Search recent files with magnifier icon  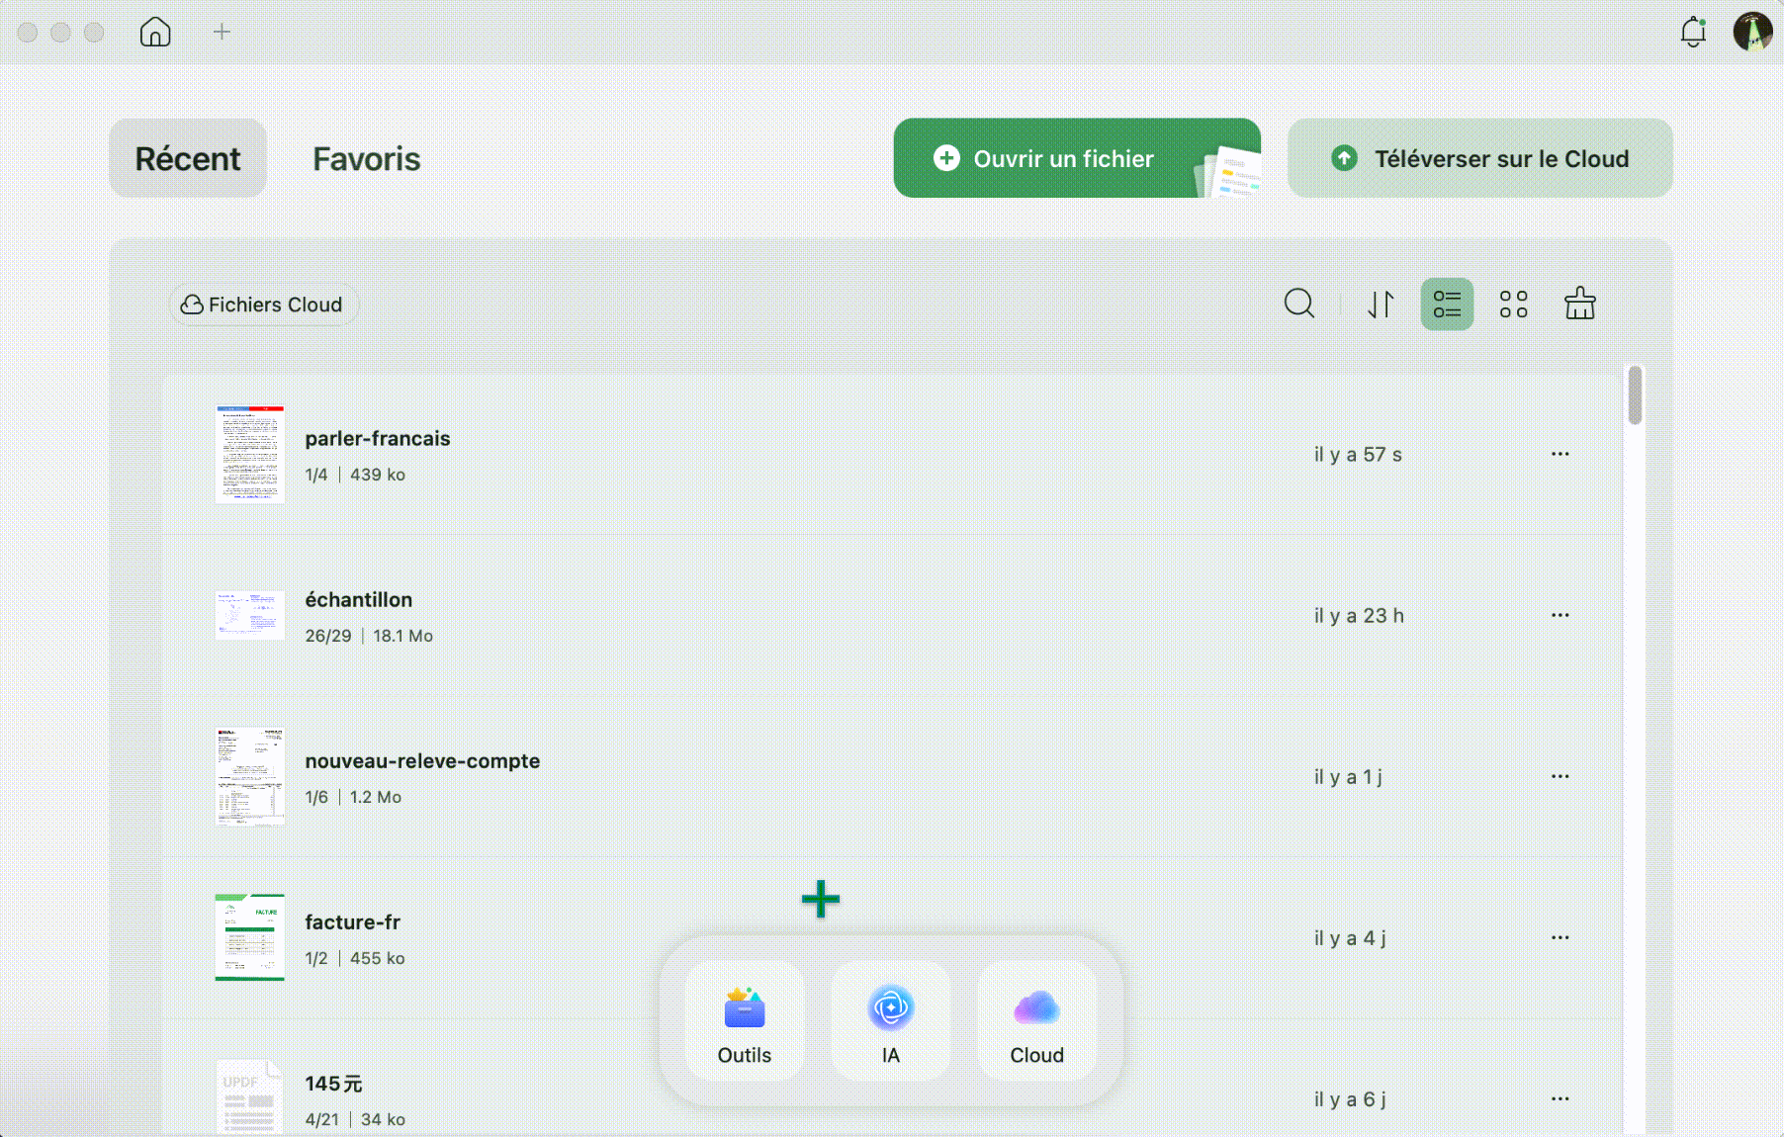[1298, 304]
